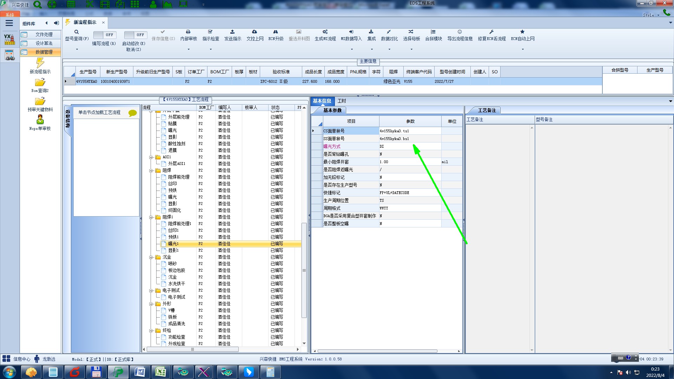674x379 pixels.
Task: Click the ECN升级 toolbar icon
Action: 276,32
